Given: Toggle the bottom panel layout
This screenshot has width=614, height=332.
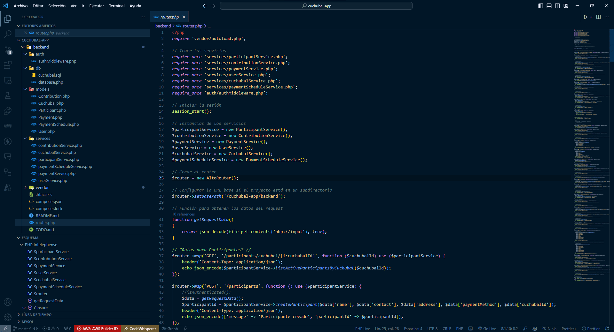Looking at the screenshot, I should point(549,6).
